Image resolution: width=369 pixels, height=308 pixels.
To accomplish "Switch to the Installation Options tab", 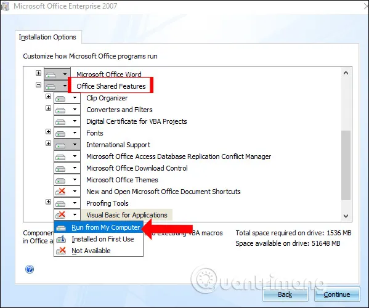I will [47, 37].
